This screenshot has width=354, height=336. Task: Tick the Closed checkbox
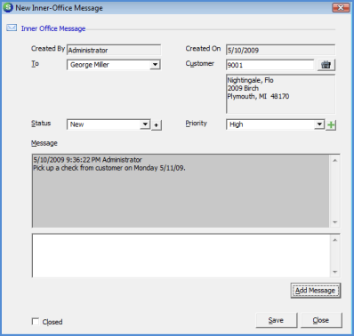pos(36,322)
